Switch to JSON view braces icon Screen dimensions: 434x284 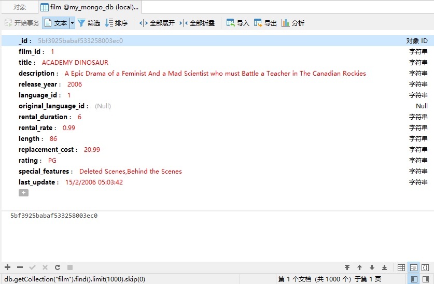tap(425, 267)
